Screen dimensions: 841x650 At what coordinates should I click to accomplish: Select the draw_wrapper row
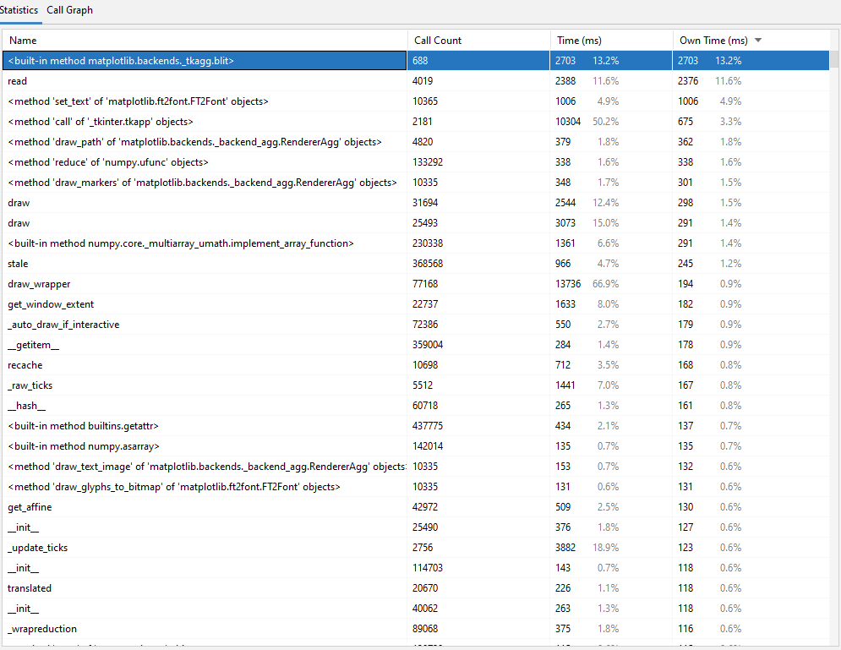pos(416,284)
